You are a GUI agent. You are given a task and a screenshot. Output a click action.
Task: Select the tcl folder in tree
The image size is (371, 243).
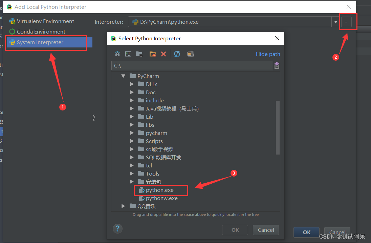[x=145, y=165]
